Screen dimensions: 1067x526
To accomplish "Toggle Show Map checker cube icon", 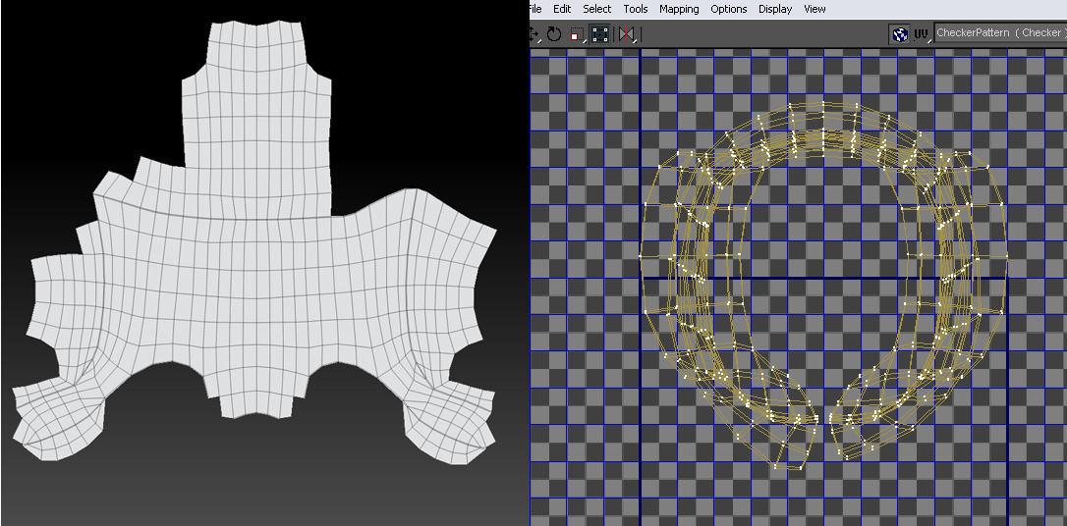I will click(x=900, y=34).
